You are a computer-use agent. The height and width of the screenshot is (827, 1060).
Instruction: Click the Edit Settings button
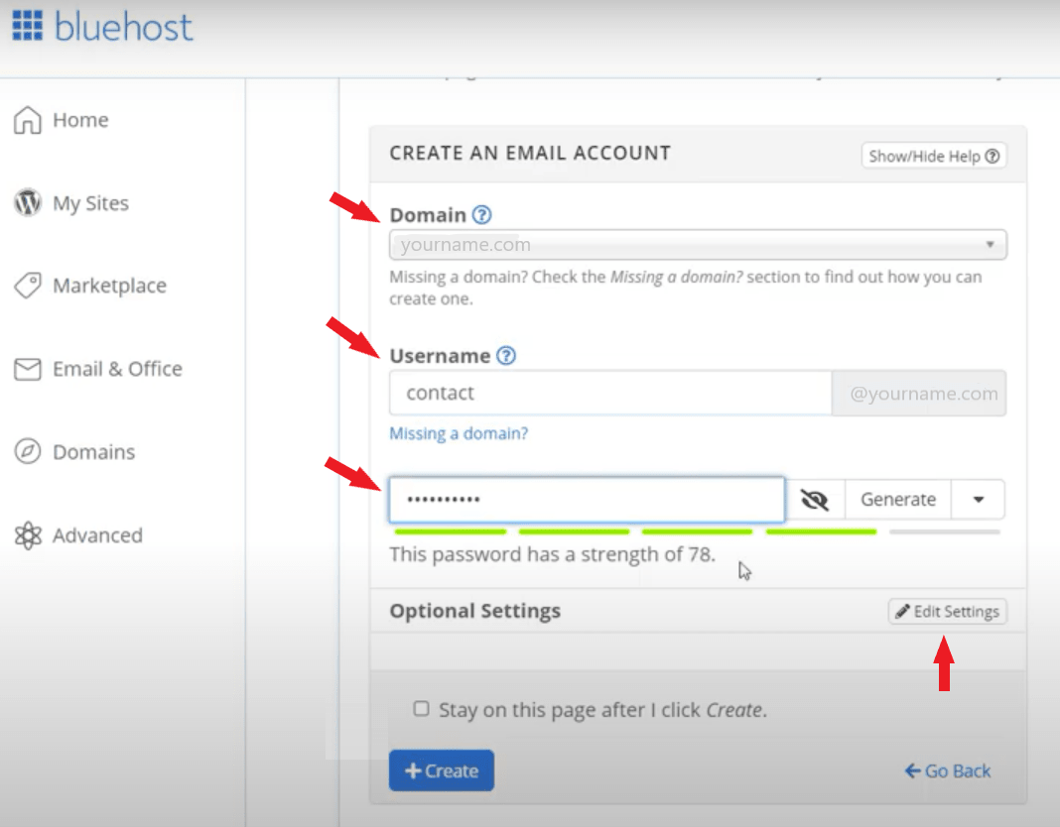pos(947,612)
